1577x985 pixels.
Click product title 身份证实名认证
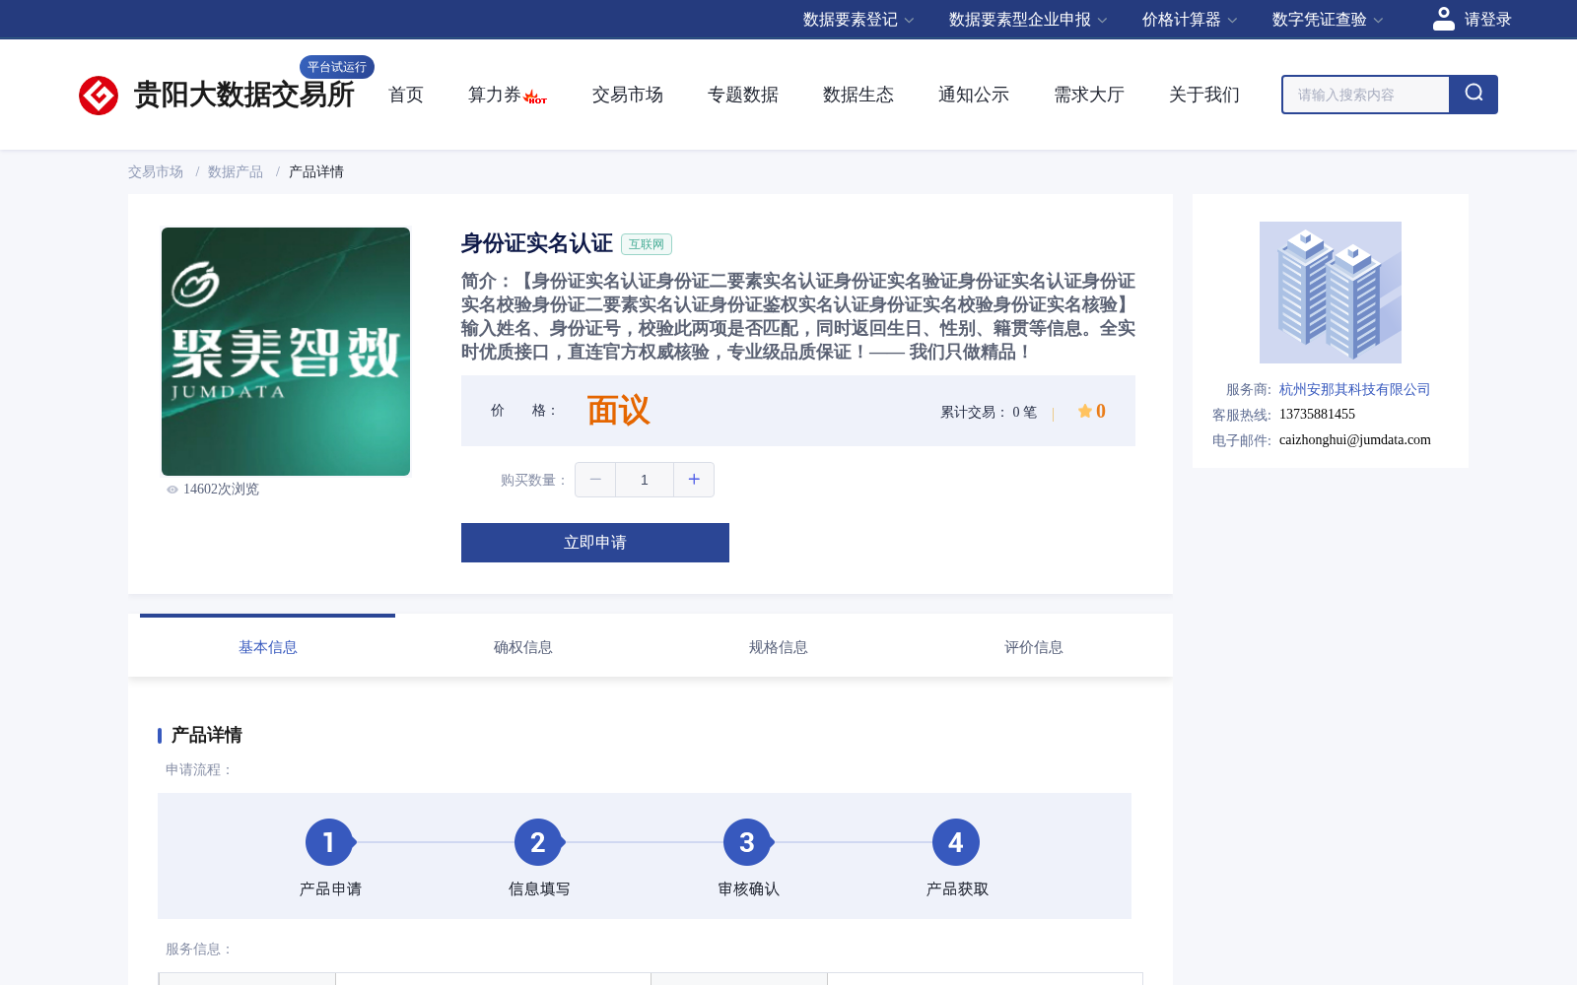tap(537, 243)
